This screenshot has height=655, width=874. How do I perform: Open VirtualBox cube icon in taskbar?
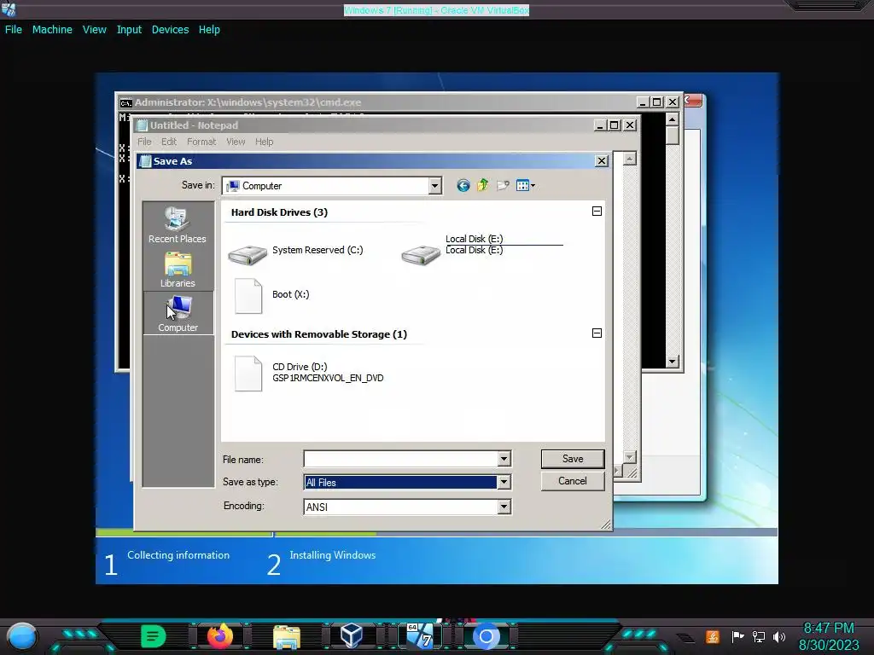[352, 636]
